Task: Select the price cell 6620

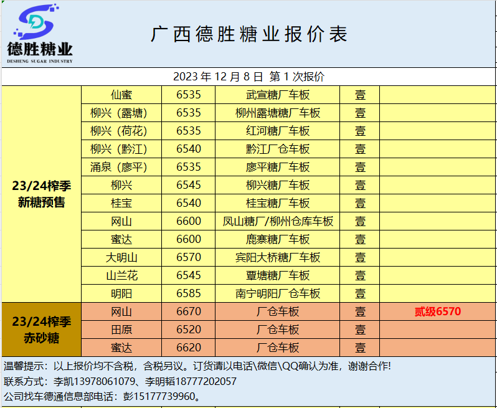Action: [189, 348]
